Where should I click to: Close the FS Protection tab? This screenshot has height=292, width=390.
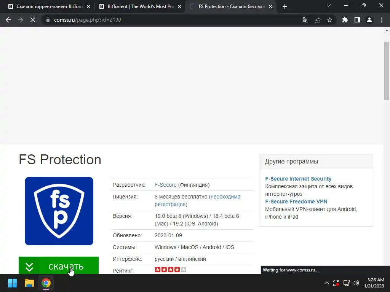tap(270, 7)
